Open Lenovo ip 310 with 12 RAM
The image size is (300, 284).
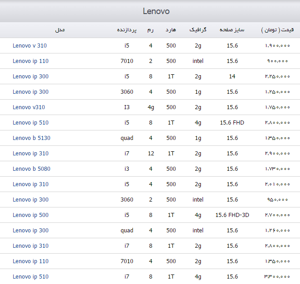pyautogui.click(x=31, y=154)
